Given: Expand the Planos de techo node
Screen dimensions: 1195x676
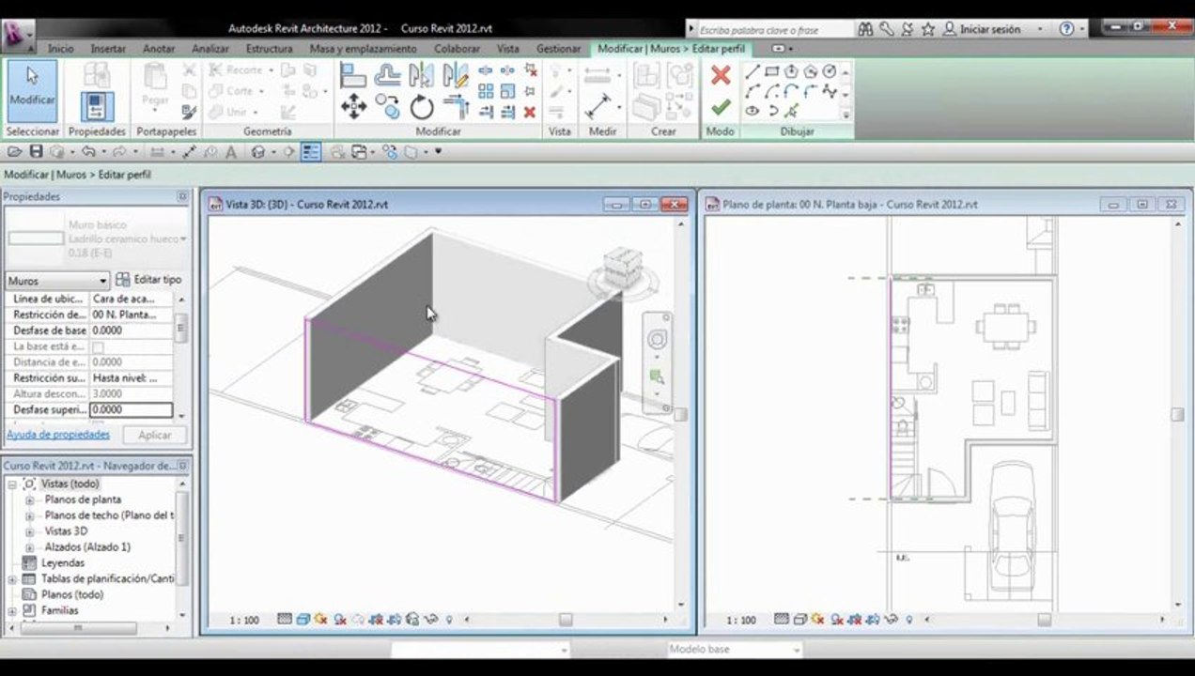Looking at the screenshot, I should (x=29, y=515).
